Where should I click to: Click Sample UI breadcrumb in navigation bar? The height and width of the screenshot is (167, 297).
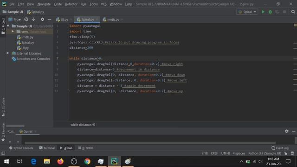tap(13, 12)
